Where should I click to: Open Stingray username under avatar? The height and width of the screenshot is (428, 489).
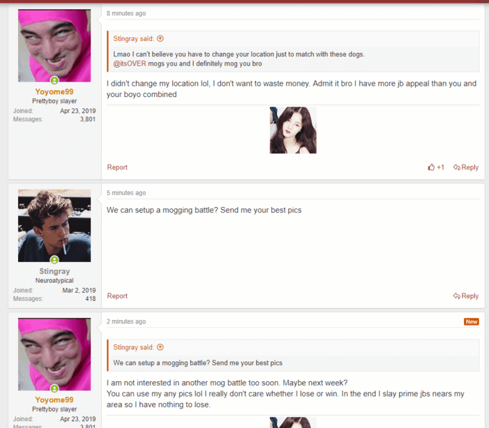tap(54, 271)
